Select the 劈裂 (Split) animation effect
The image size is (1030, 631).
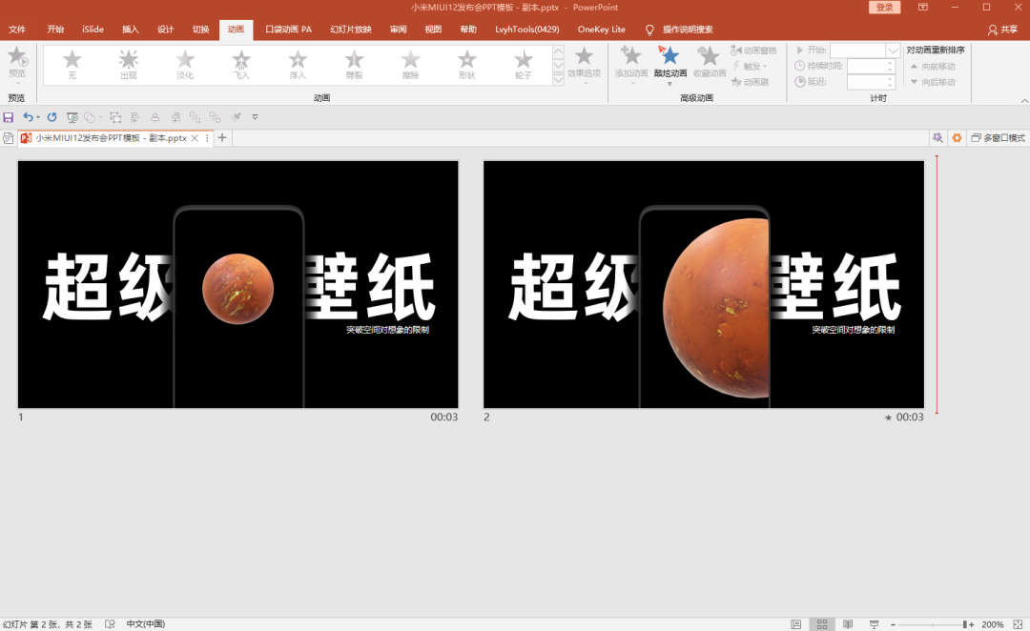pos(355,65)
